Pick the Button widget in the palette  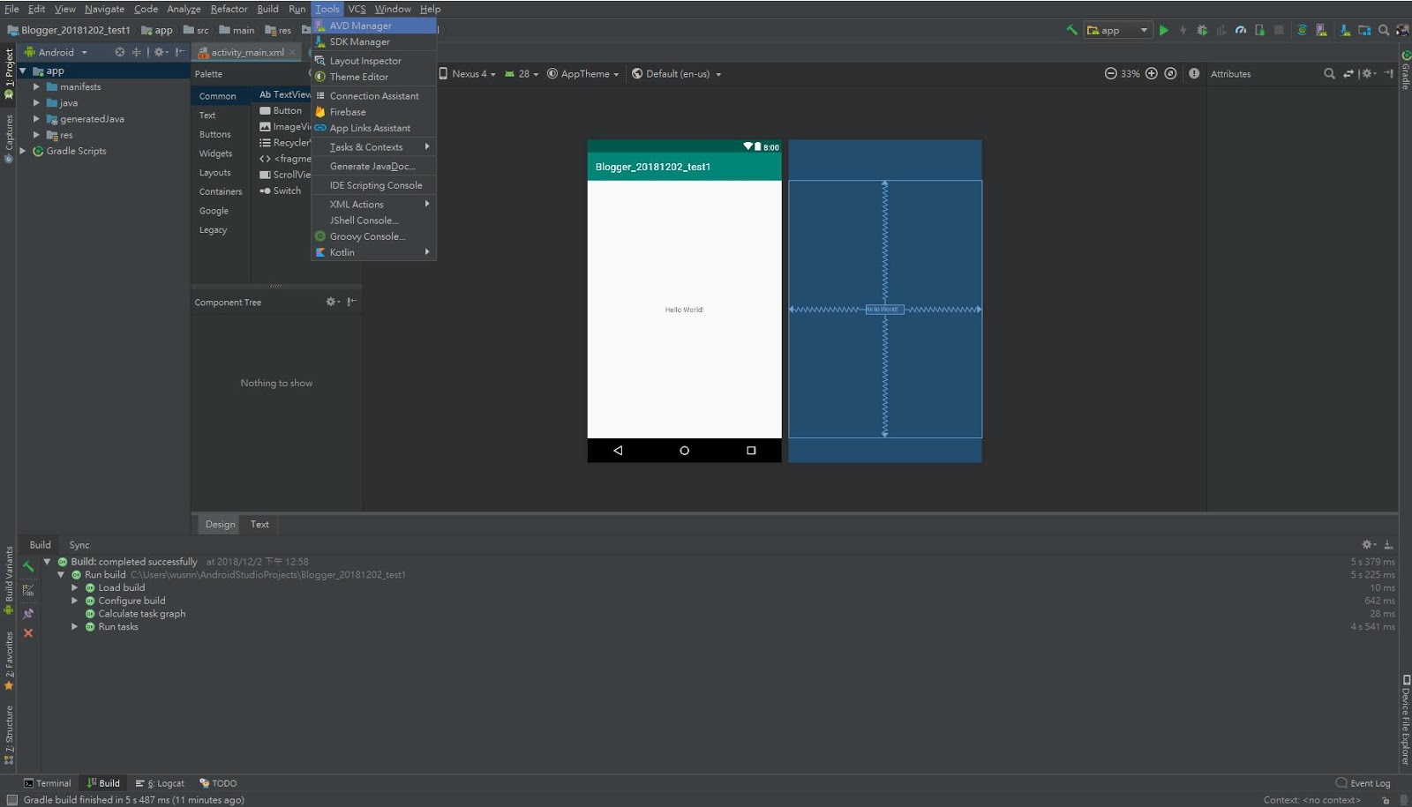pos(282,111)
